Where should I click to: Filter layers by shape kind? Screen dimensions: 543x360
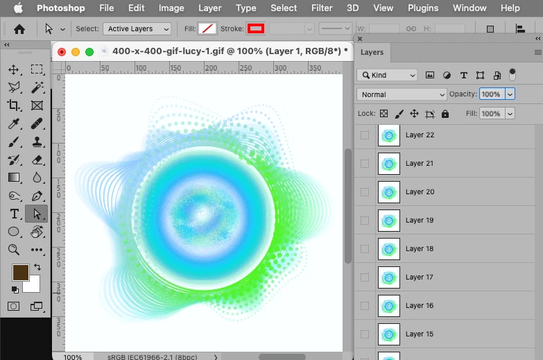click(x=481, y=75)
